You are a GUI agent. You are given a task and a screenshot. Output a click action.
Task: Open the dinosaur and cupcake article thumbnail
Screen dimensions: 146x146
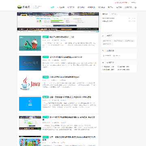(x=30, y=43)
